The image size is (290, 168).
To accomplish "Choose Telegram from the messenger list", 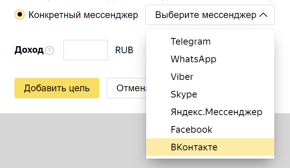I will pos(191,41).
